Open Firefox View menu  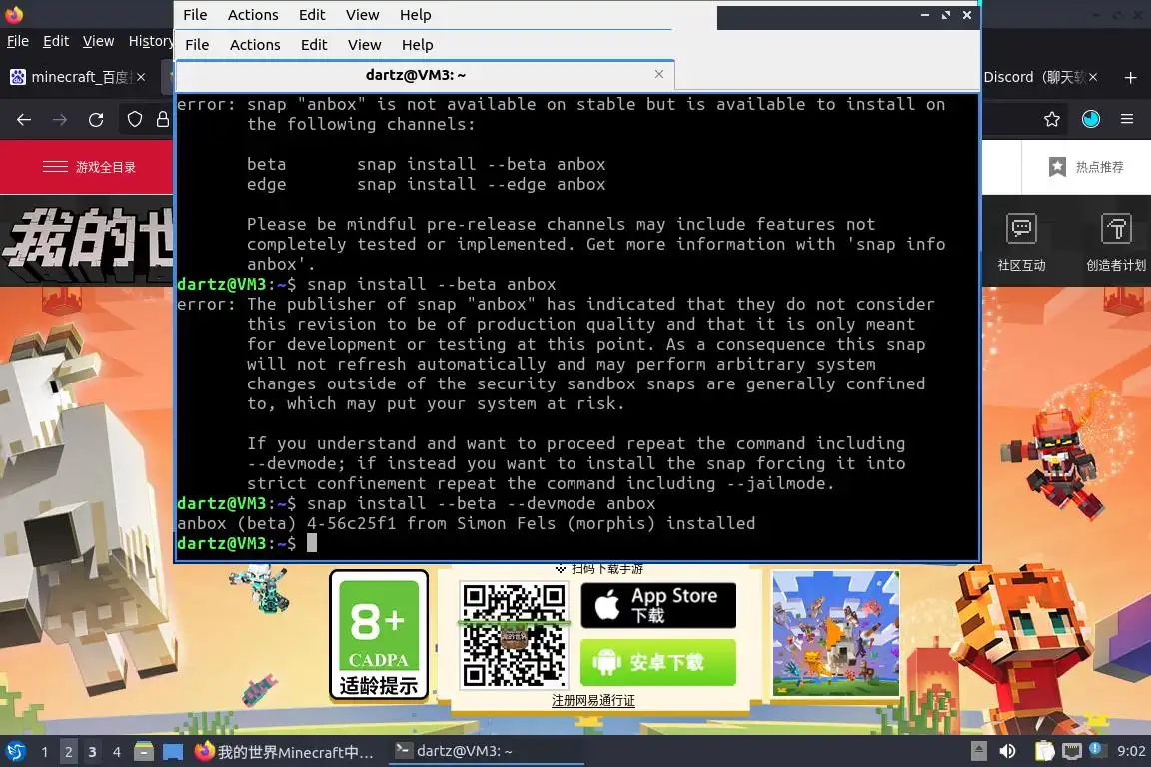[98, 41]
